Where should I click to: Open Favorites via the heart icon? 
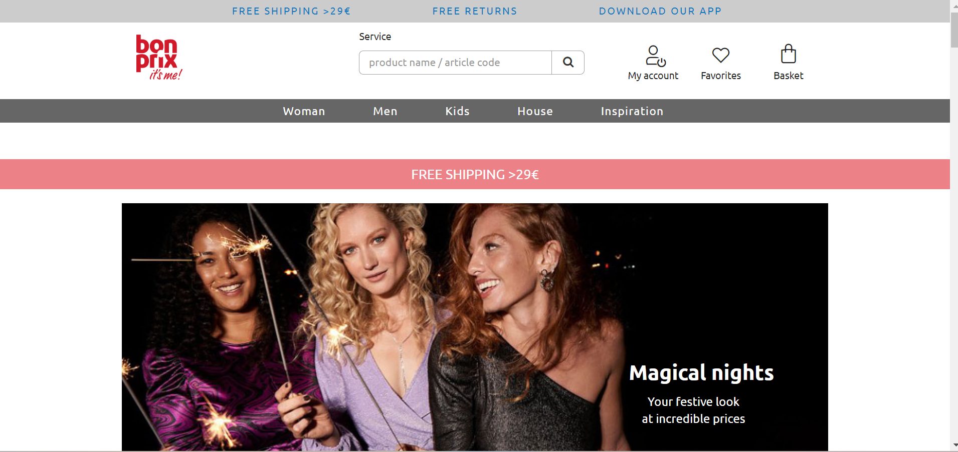coord(720,55)
